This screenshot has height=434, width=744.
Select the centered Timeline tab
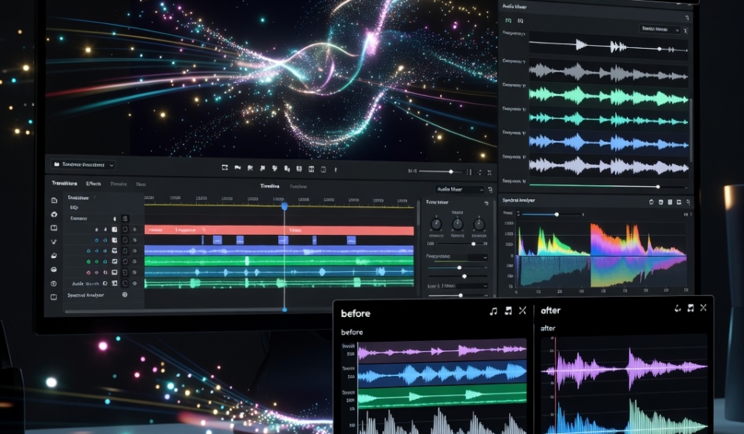pyautogui.click(x=270, y=186)
